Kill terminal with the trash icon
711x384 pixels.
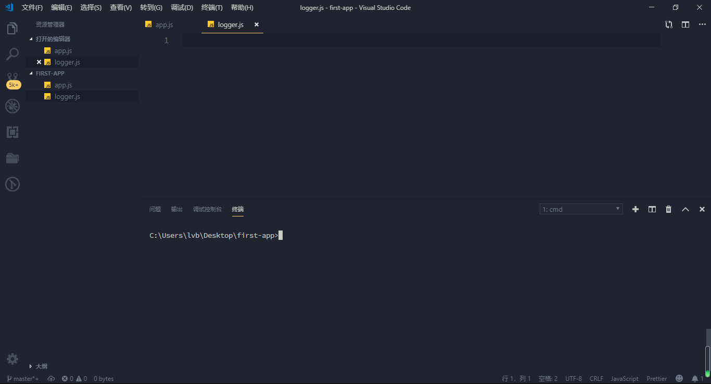point(669,209)
